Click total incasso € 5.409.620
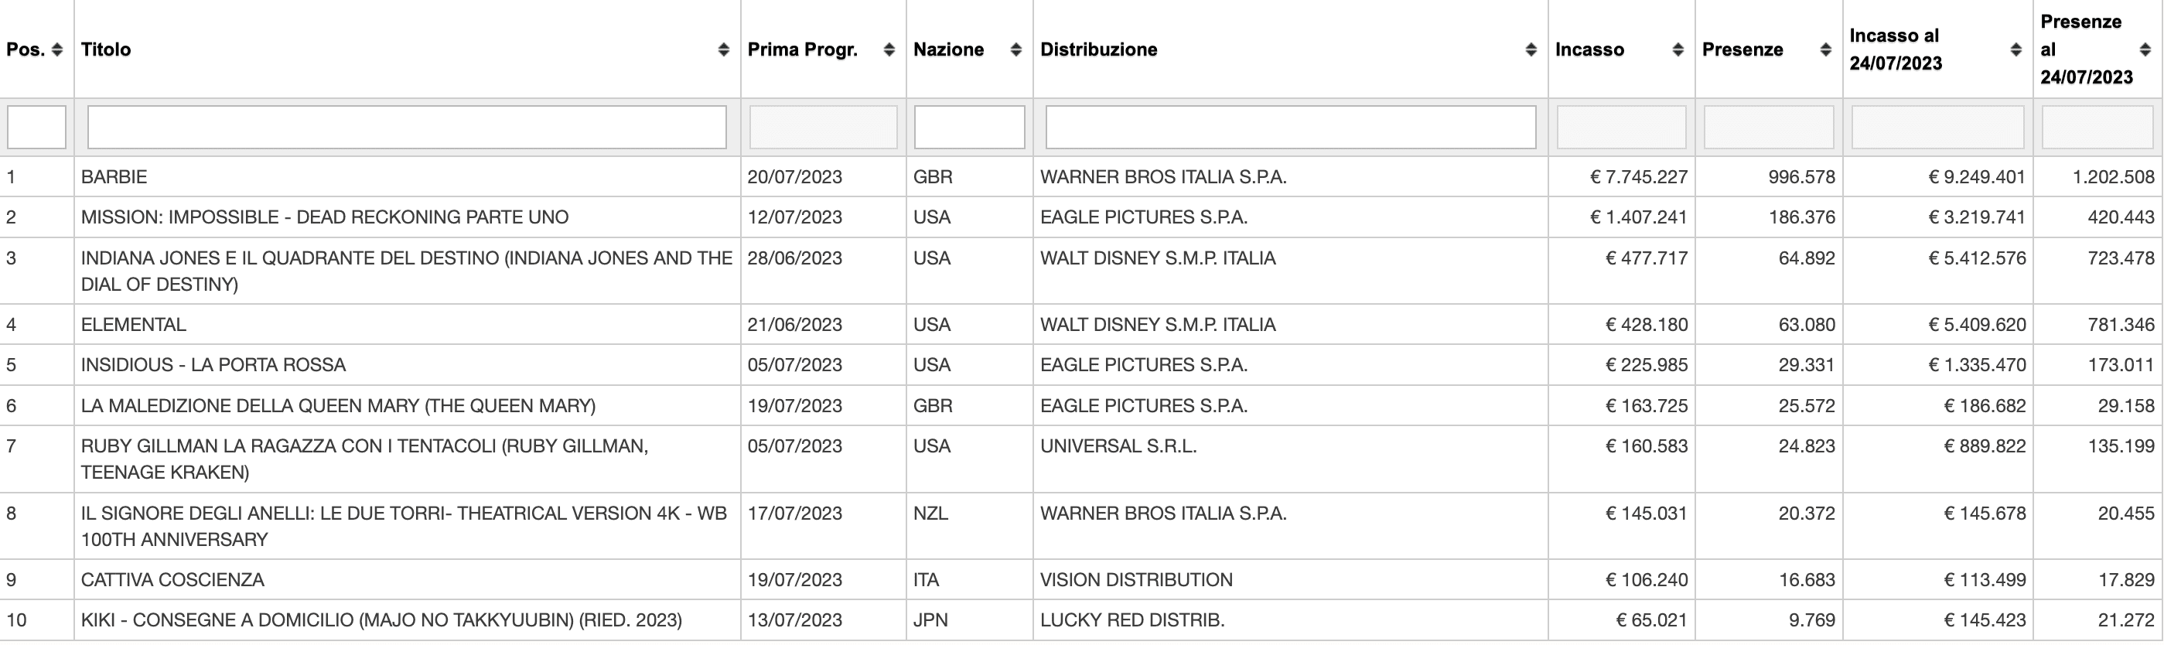 (x=1978, y=325)
